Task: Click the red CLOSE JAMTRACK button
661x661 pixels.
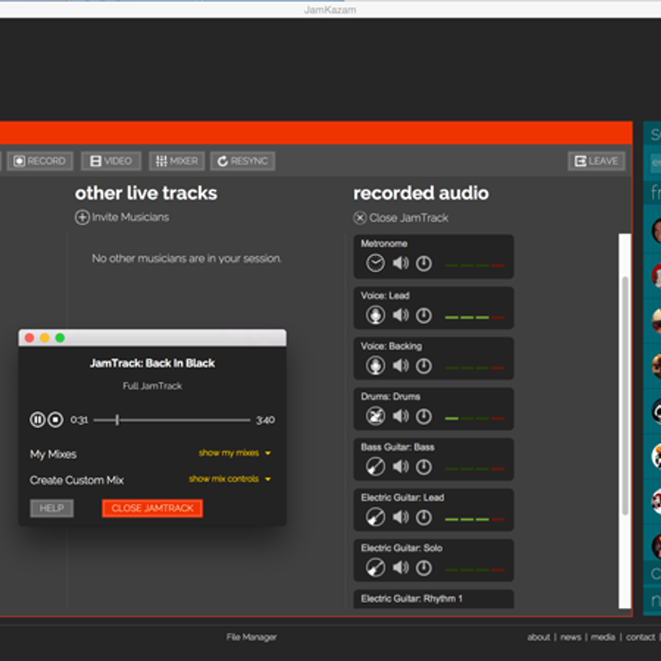Action: point(152,508)
